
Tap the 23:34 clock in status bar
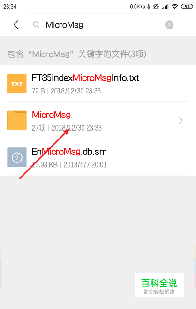pyautogui.click(x=10, y=7)
